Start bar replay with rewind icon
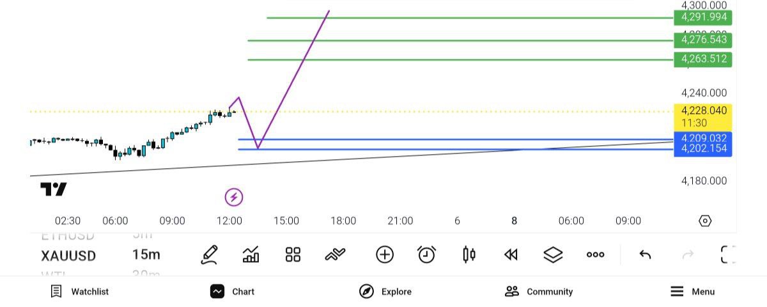 tap(510, 255)
